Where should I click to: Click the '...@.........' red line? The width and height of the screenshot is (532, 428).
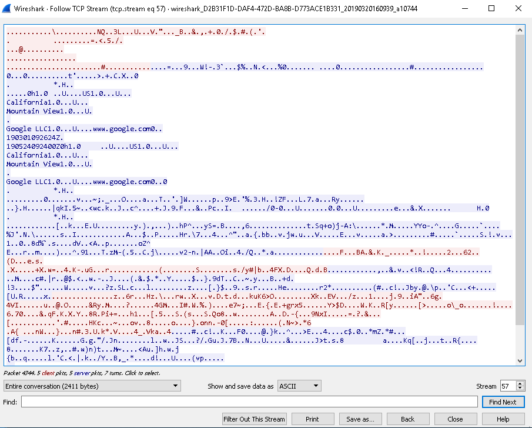(x=35, y=49)
